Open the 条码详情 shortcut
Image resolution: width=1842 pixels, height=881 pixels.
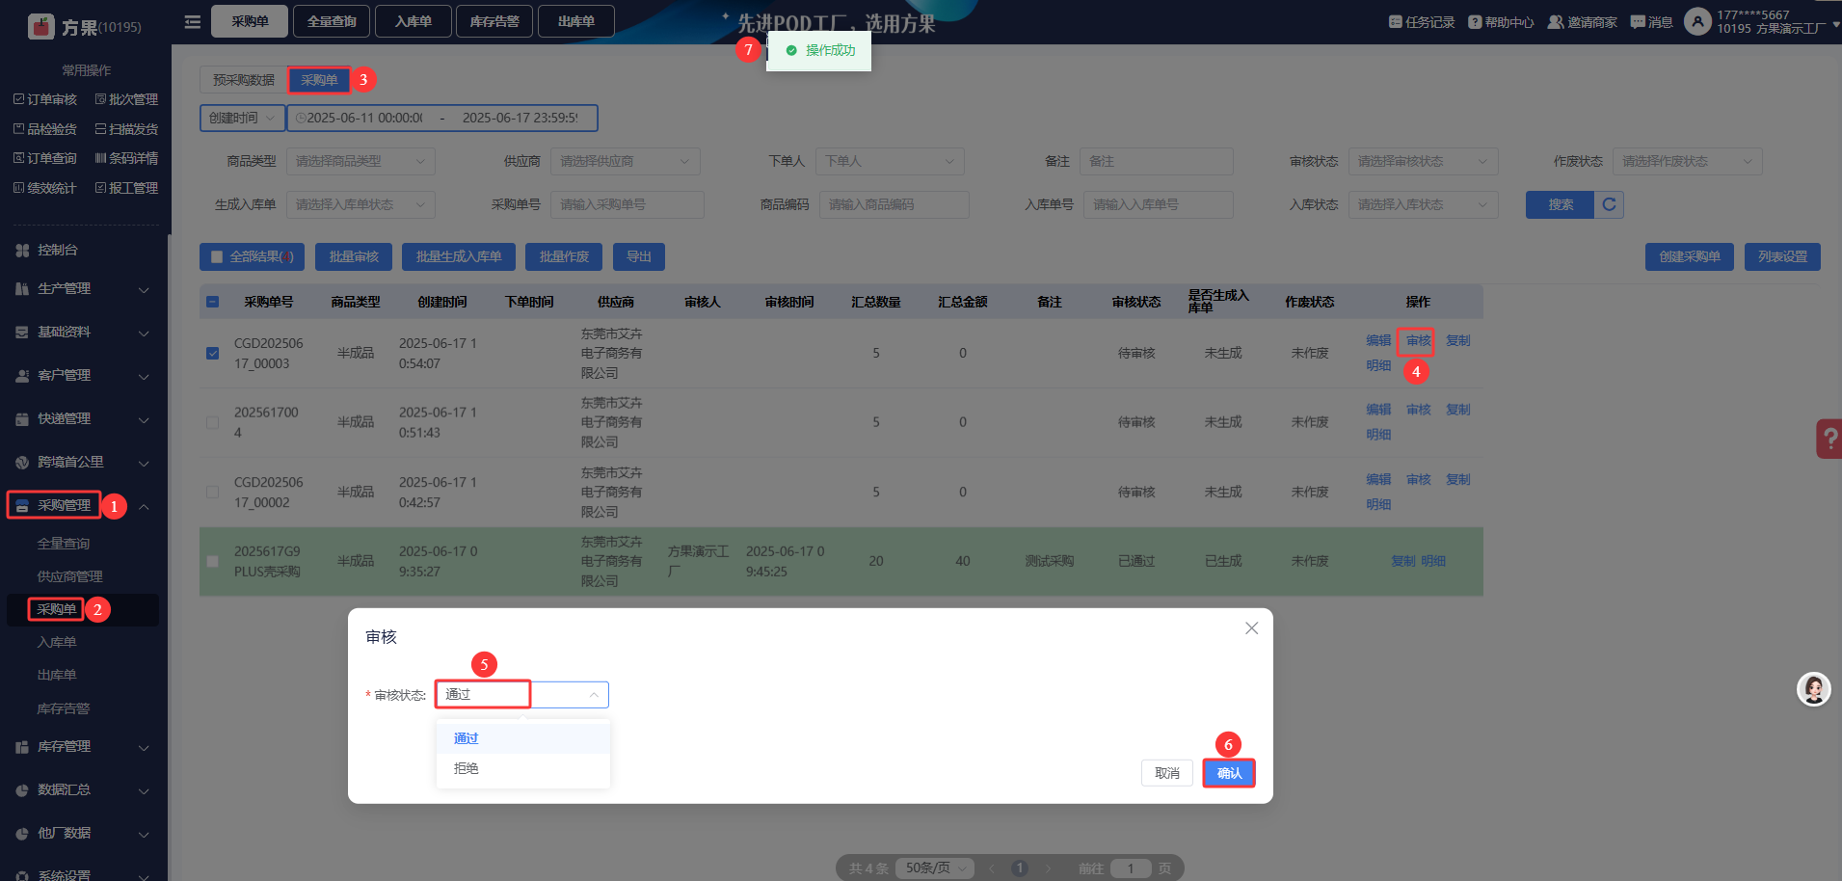(x=126, y=158)
